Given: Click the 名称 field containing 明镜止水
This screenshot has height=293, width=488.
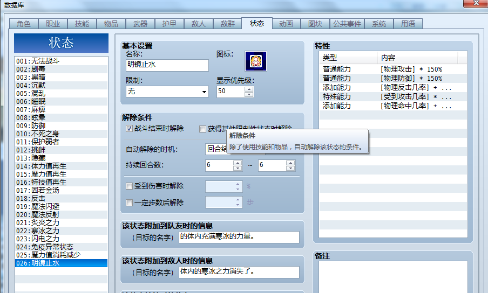Looking at the screenshot, I should pyautogui.click(x=167, y=65).
